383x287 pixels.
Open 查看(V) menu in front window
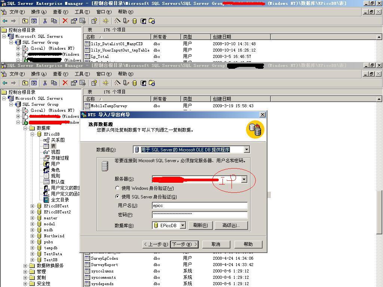(60, 74)
